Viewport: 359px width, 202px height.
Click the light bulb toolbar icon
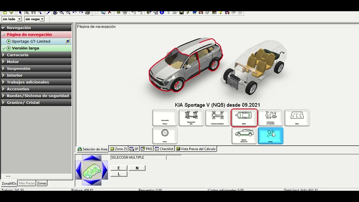click(220, 13)
